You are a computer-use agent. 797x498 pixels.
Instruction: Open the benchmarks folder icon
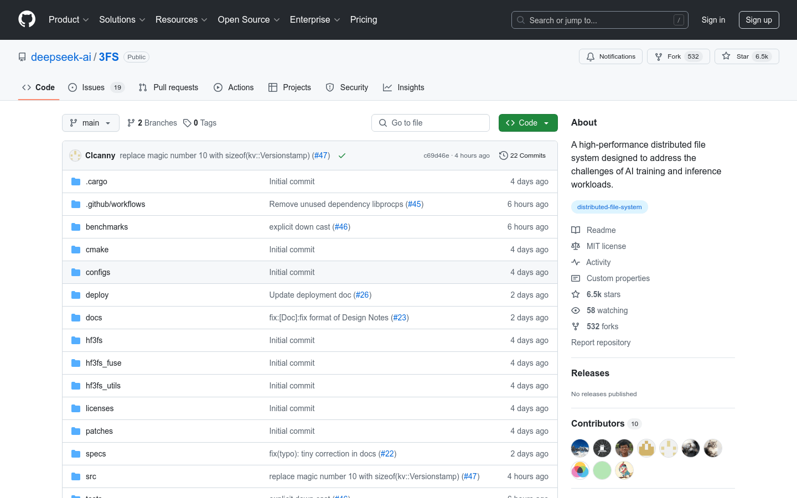(76, 227)
